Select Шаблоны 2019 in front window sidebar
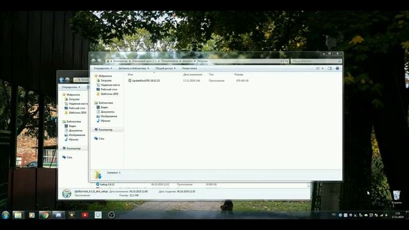 click(x=107, y=94)
